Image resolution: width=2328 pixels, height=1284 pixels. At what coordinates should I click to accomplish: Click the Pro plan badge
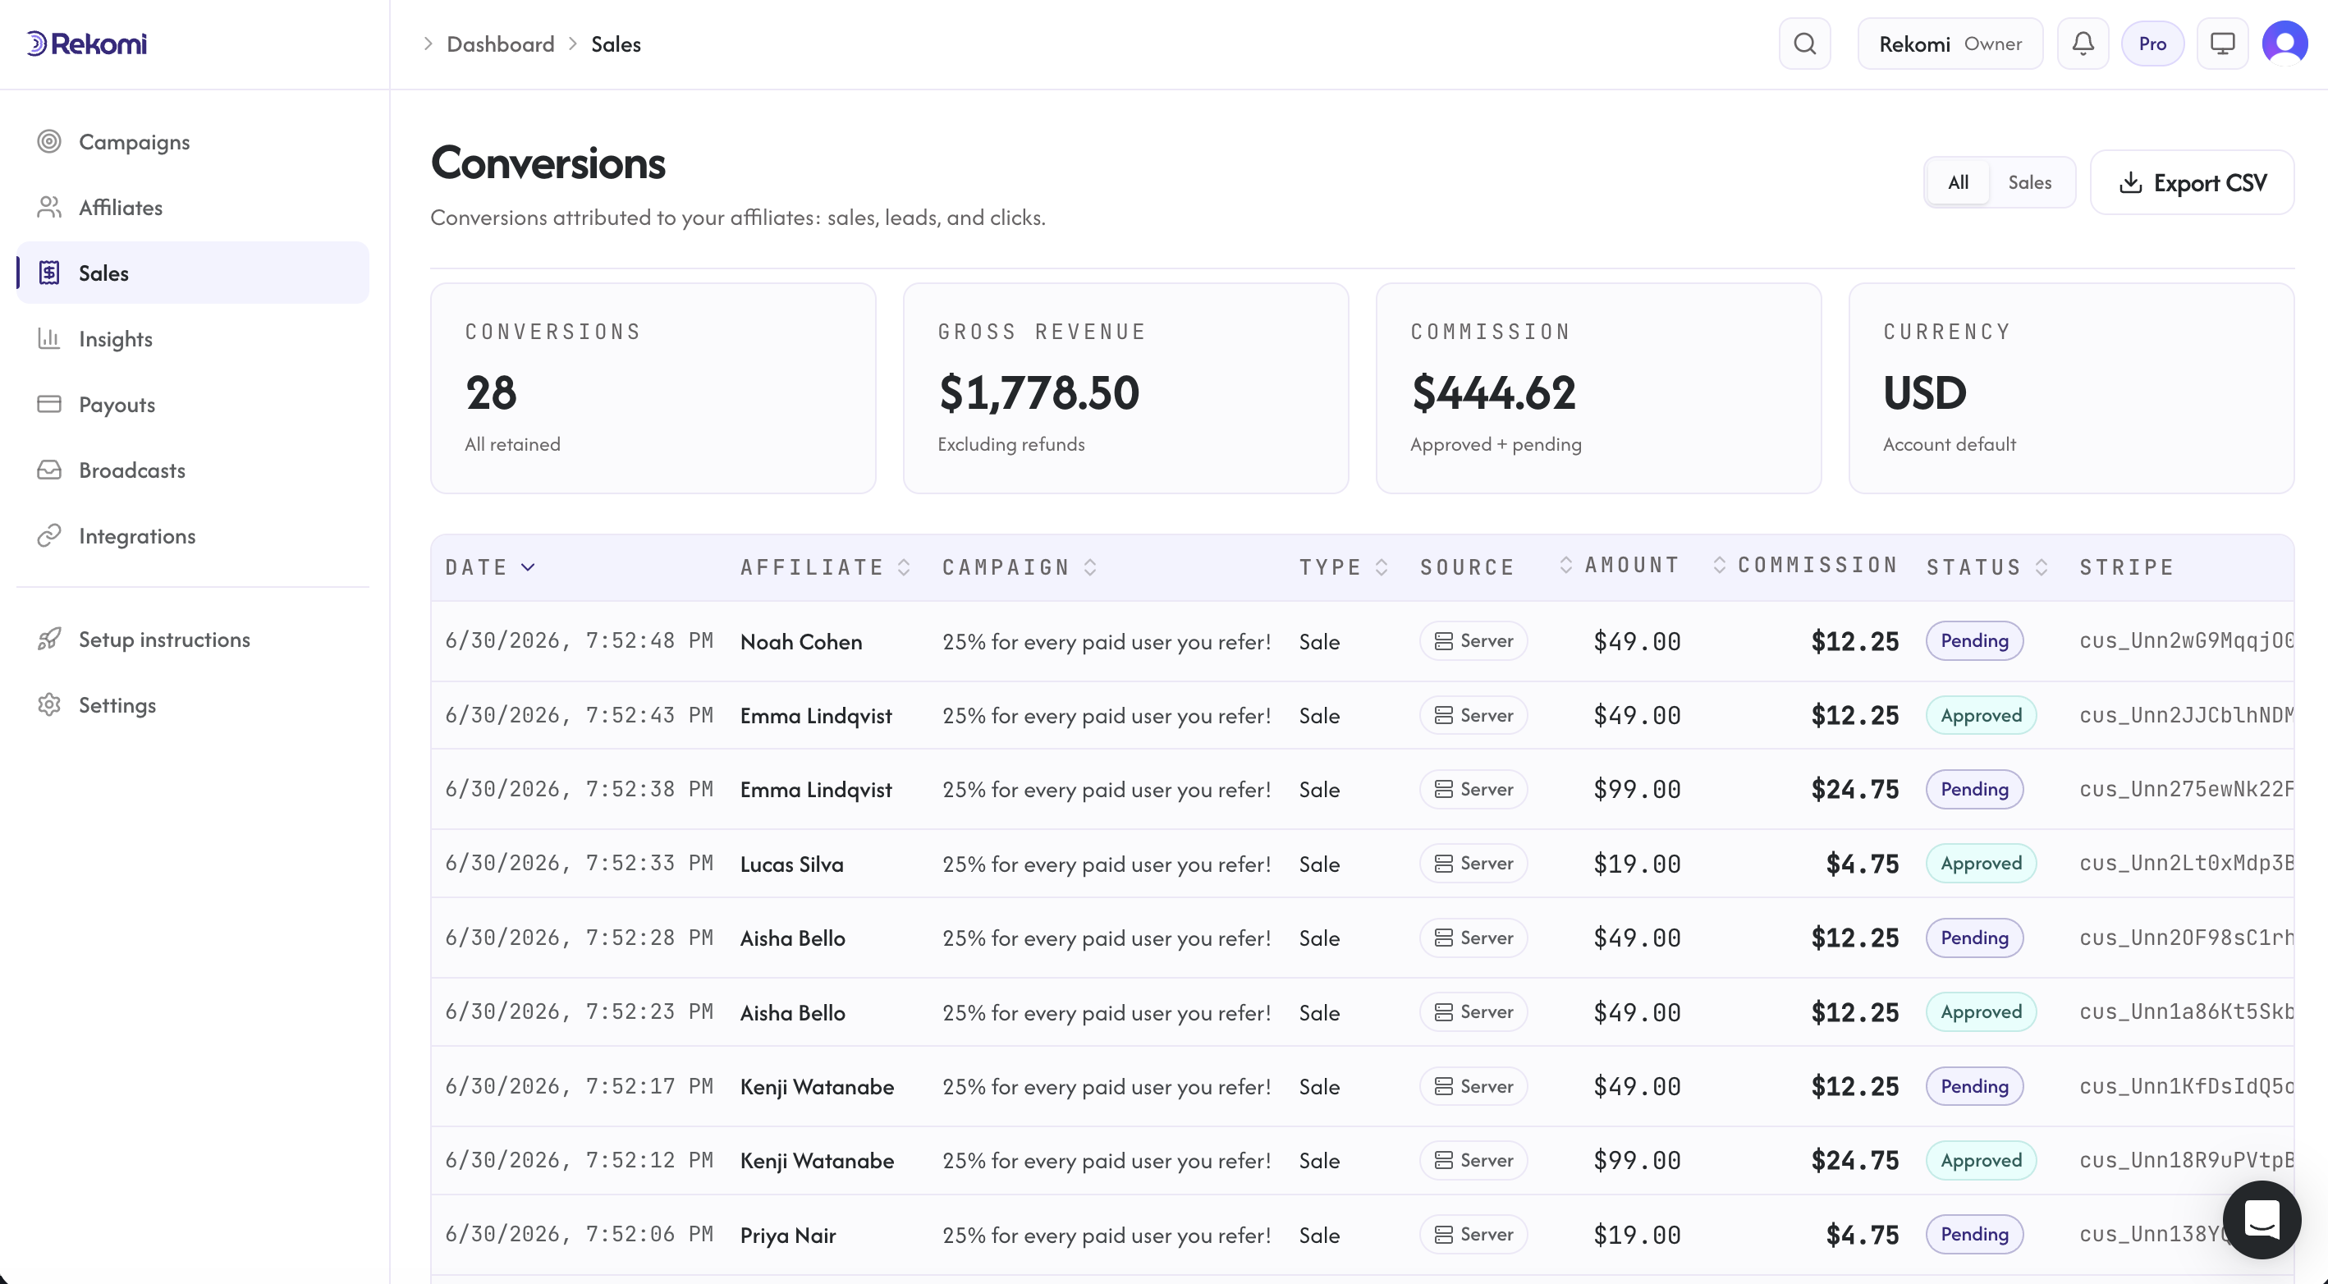pos(2152,44)
